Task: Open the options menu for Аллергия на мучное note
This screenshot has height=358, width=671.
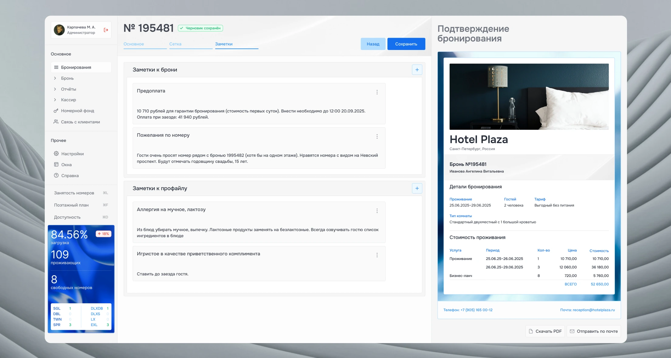Action: pos(377,211)
